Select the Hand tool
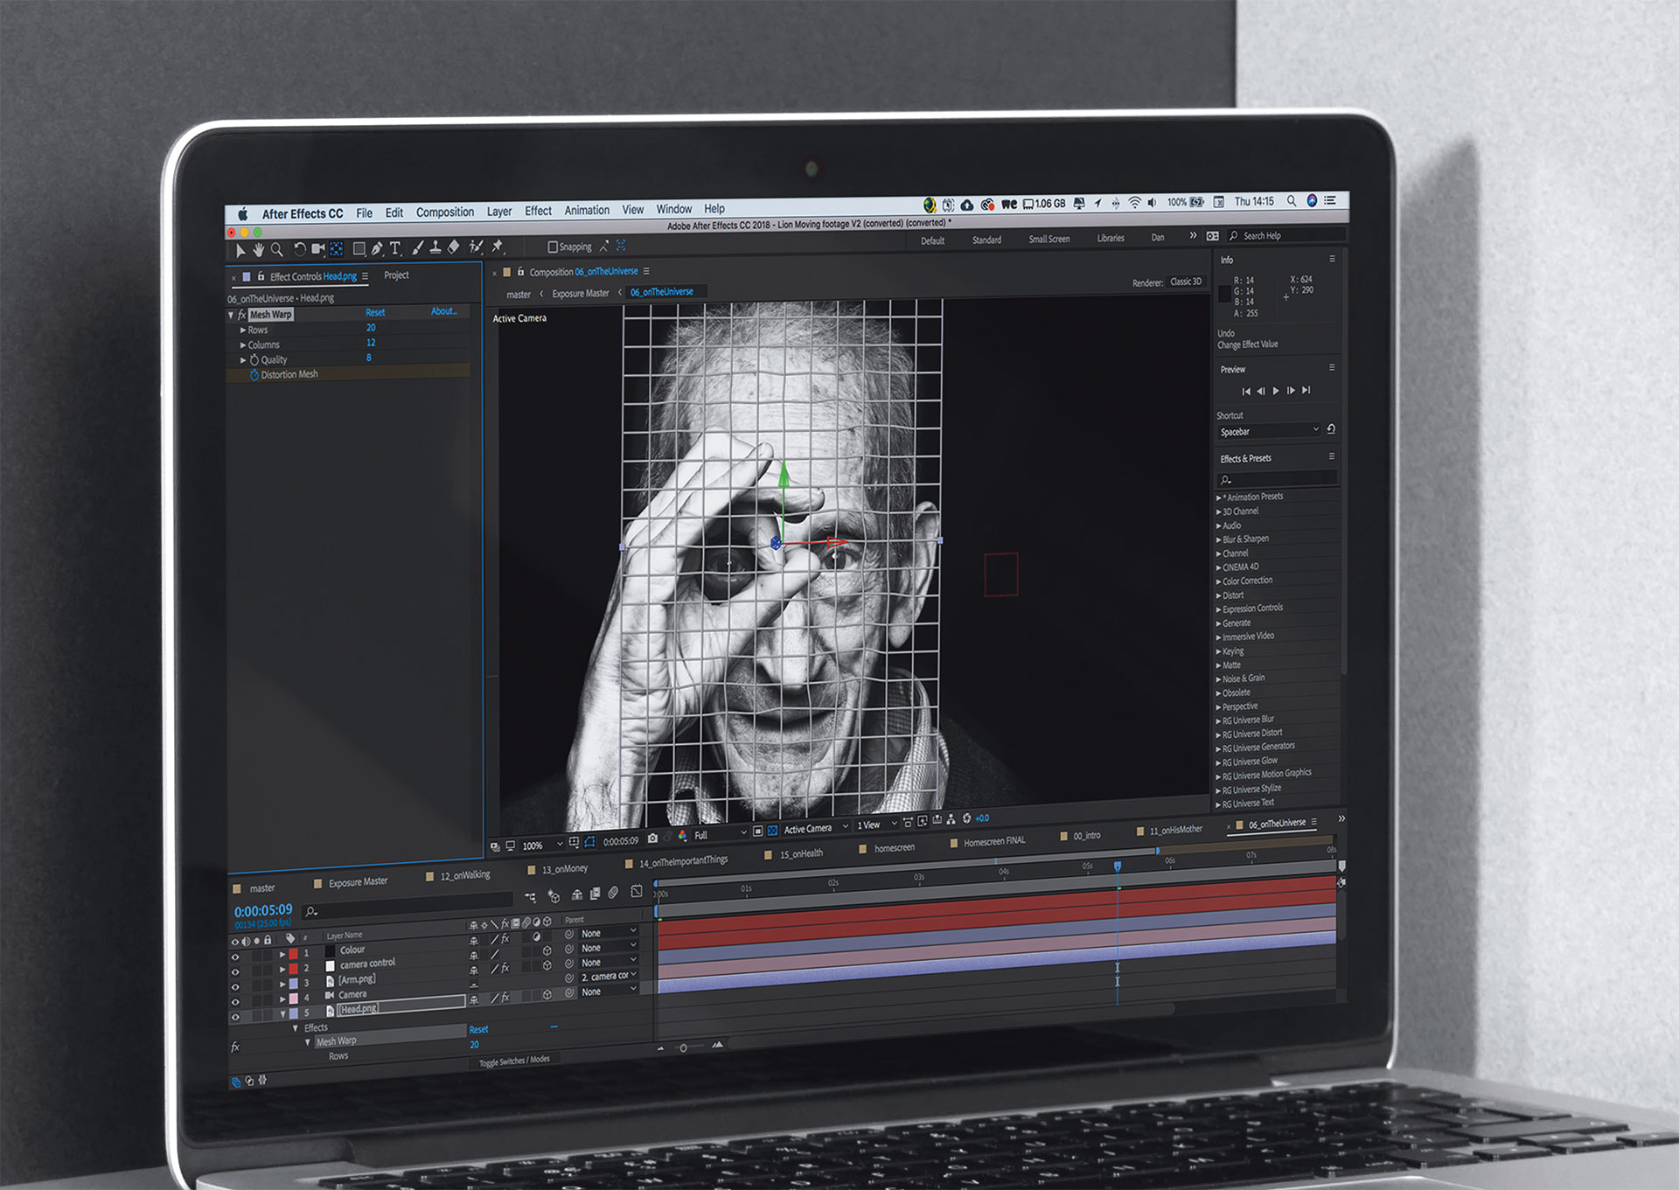Viewport: 1679px width, 1190px height. [259, 250]
